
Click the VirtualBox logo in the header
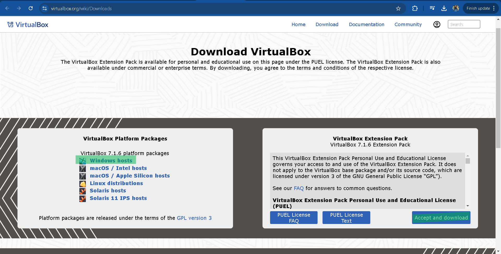coord(28,25)
